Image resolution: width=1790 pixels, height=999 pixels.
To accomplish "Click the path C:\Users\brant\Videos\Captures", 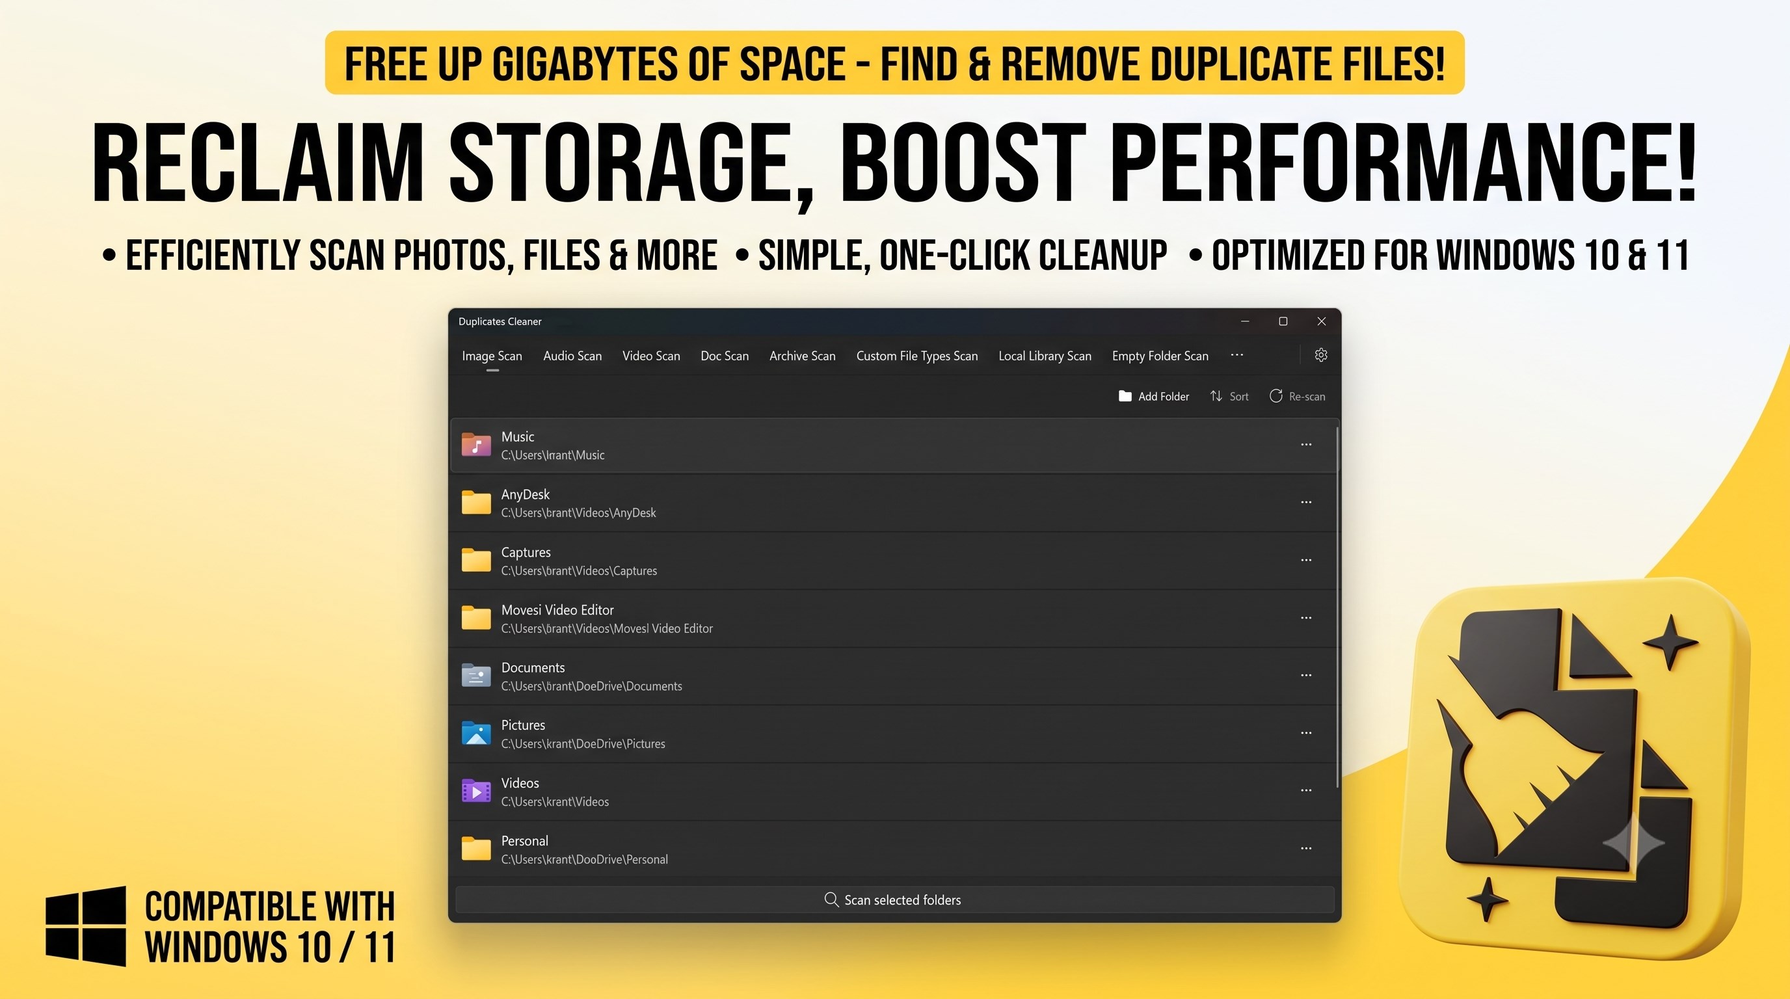I will point(579,570).
